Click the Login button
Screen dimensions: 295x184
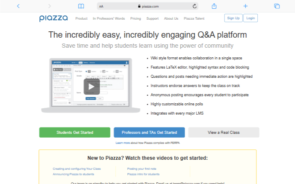[x=251, y=18]
